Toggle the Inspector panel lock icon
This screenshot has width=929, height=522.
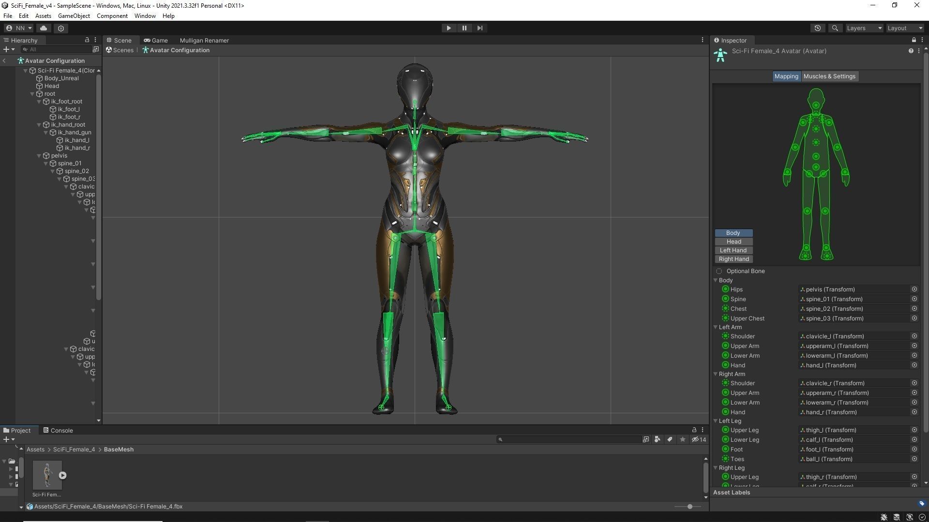914,40
